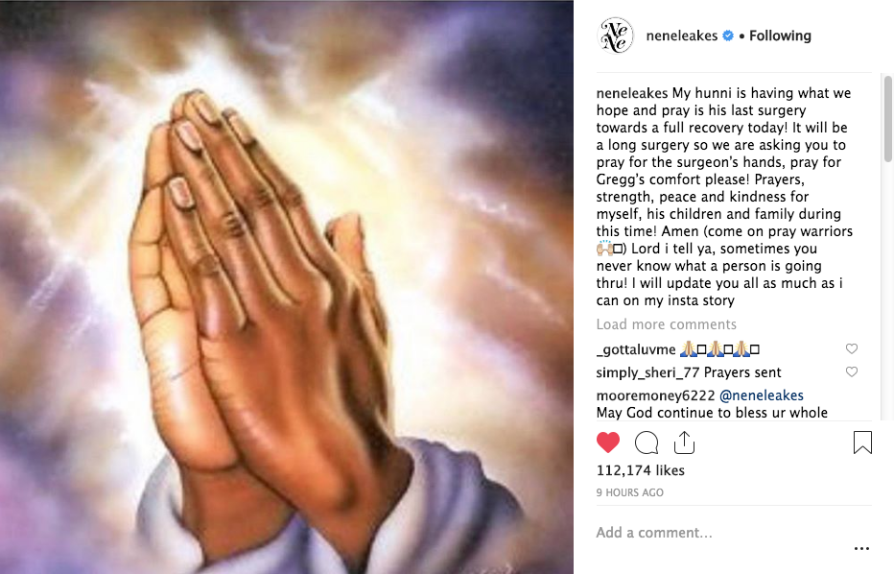
Task: Like the simply_sheri_77 comment heart
Action: 851,372
